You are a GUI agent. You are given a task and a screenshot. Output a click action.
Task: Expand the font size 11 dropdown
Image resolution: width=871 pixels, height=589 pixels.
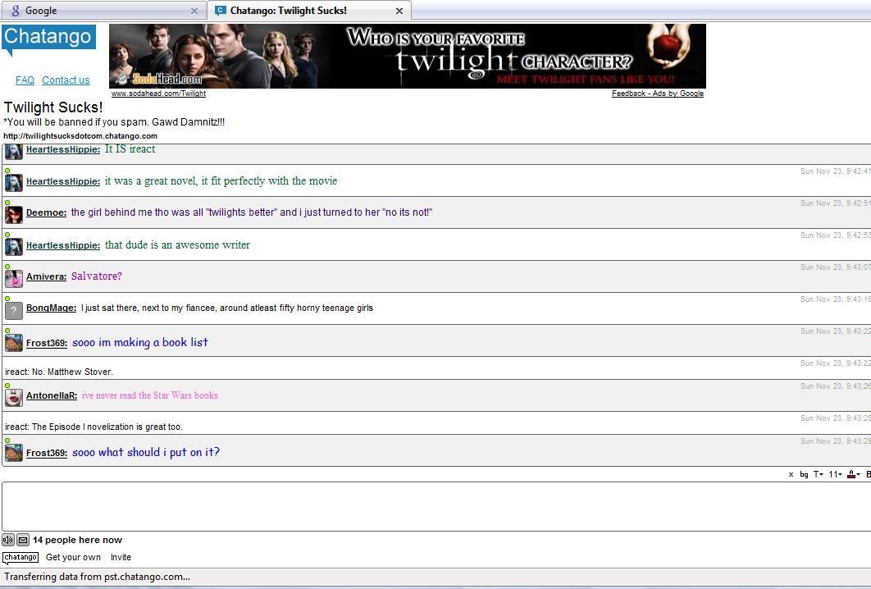click(835, 474)
